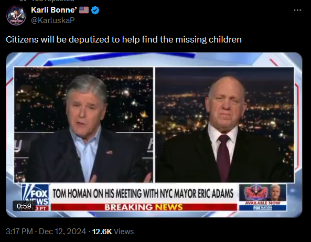311x242 pixels.
Task: Open Karli Bonne' profile avatar
Action: 16,15
